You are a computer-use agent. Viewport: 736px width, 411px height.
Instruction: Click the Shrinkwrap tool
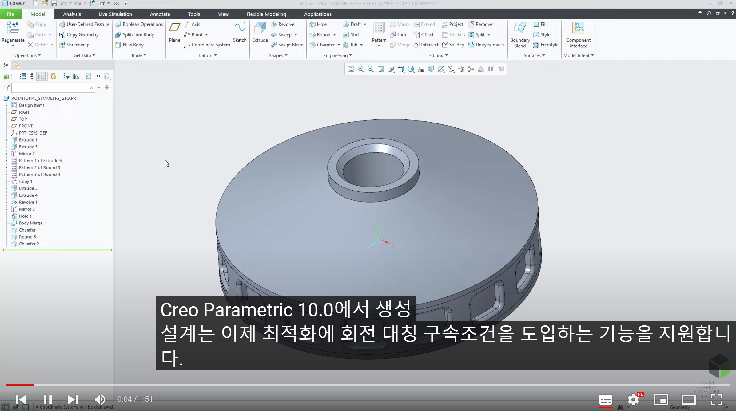[74, 45]
